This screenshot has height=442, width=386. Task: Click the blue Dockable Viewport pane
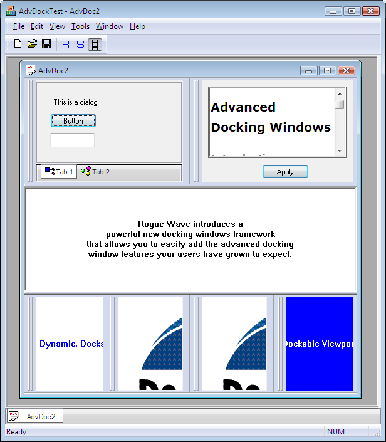[x=319, y=344]
